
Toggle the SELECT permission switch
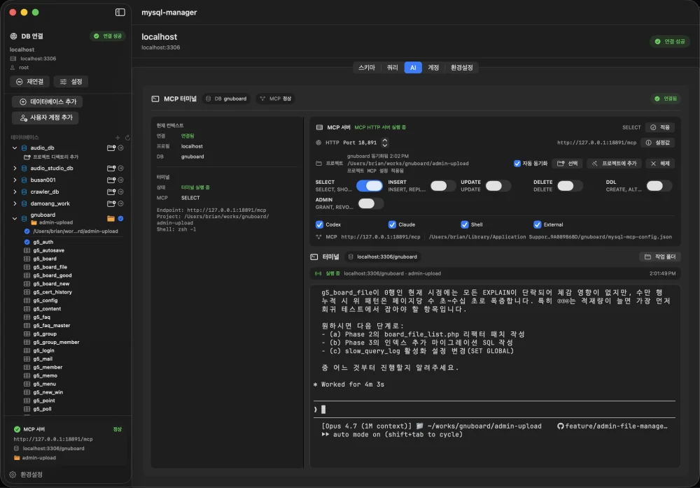tap(370, 185)
